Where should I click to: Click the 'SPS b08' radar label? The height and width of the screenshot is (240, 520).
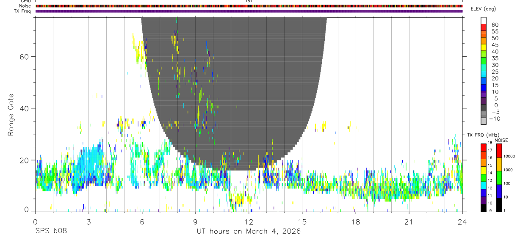[50, 232]
